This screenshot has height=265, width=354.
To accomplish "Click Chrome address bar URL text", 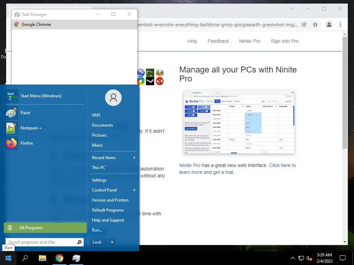I will pyautogui.click(x=217, y=24).
